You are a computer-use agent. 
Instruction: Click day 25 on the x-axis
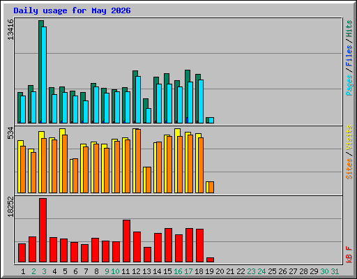[272, 271]
